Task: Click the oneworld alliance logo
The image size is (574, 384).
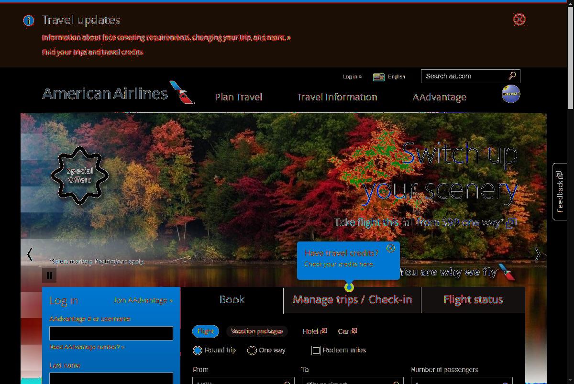Action: (x=511, y=94)
